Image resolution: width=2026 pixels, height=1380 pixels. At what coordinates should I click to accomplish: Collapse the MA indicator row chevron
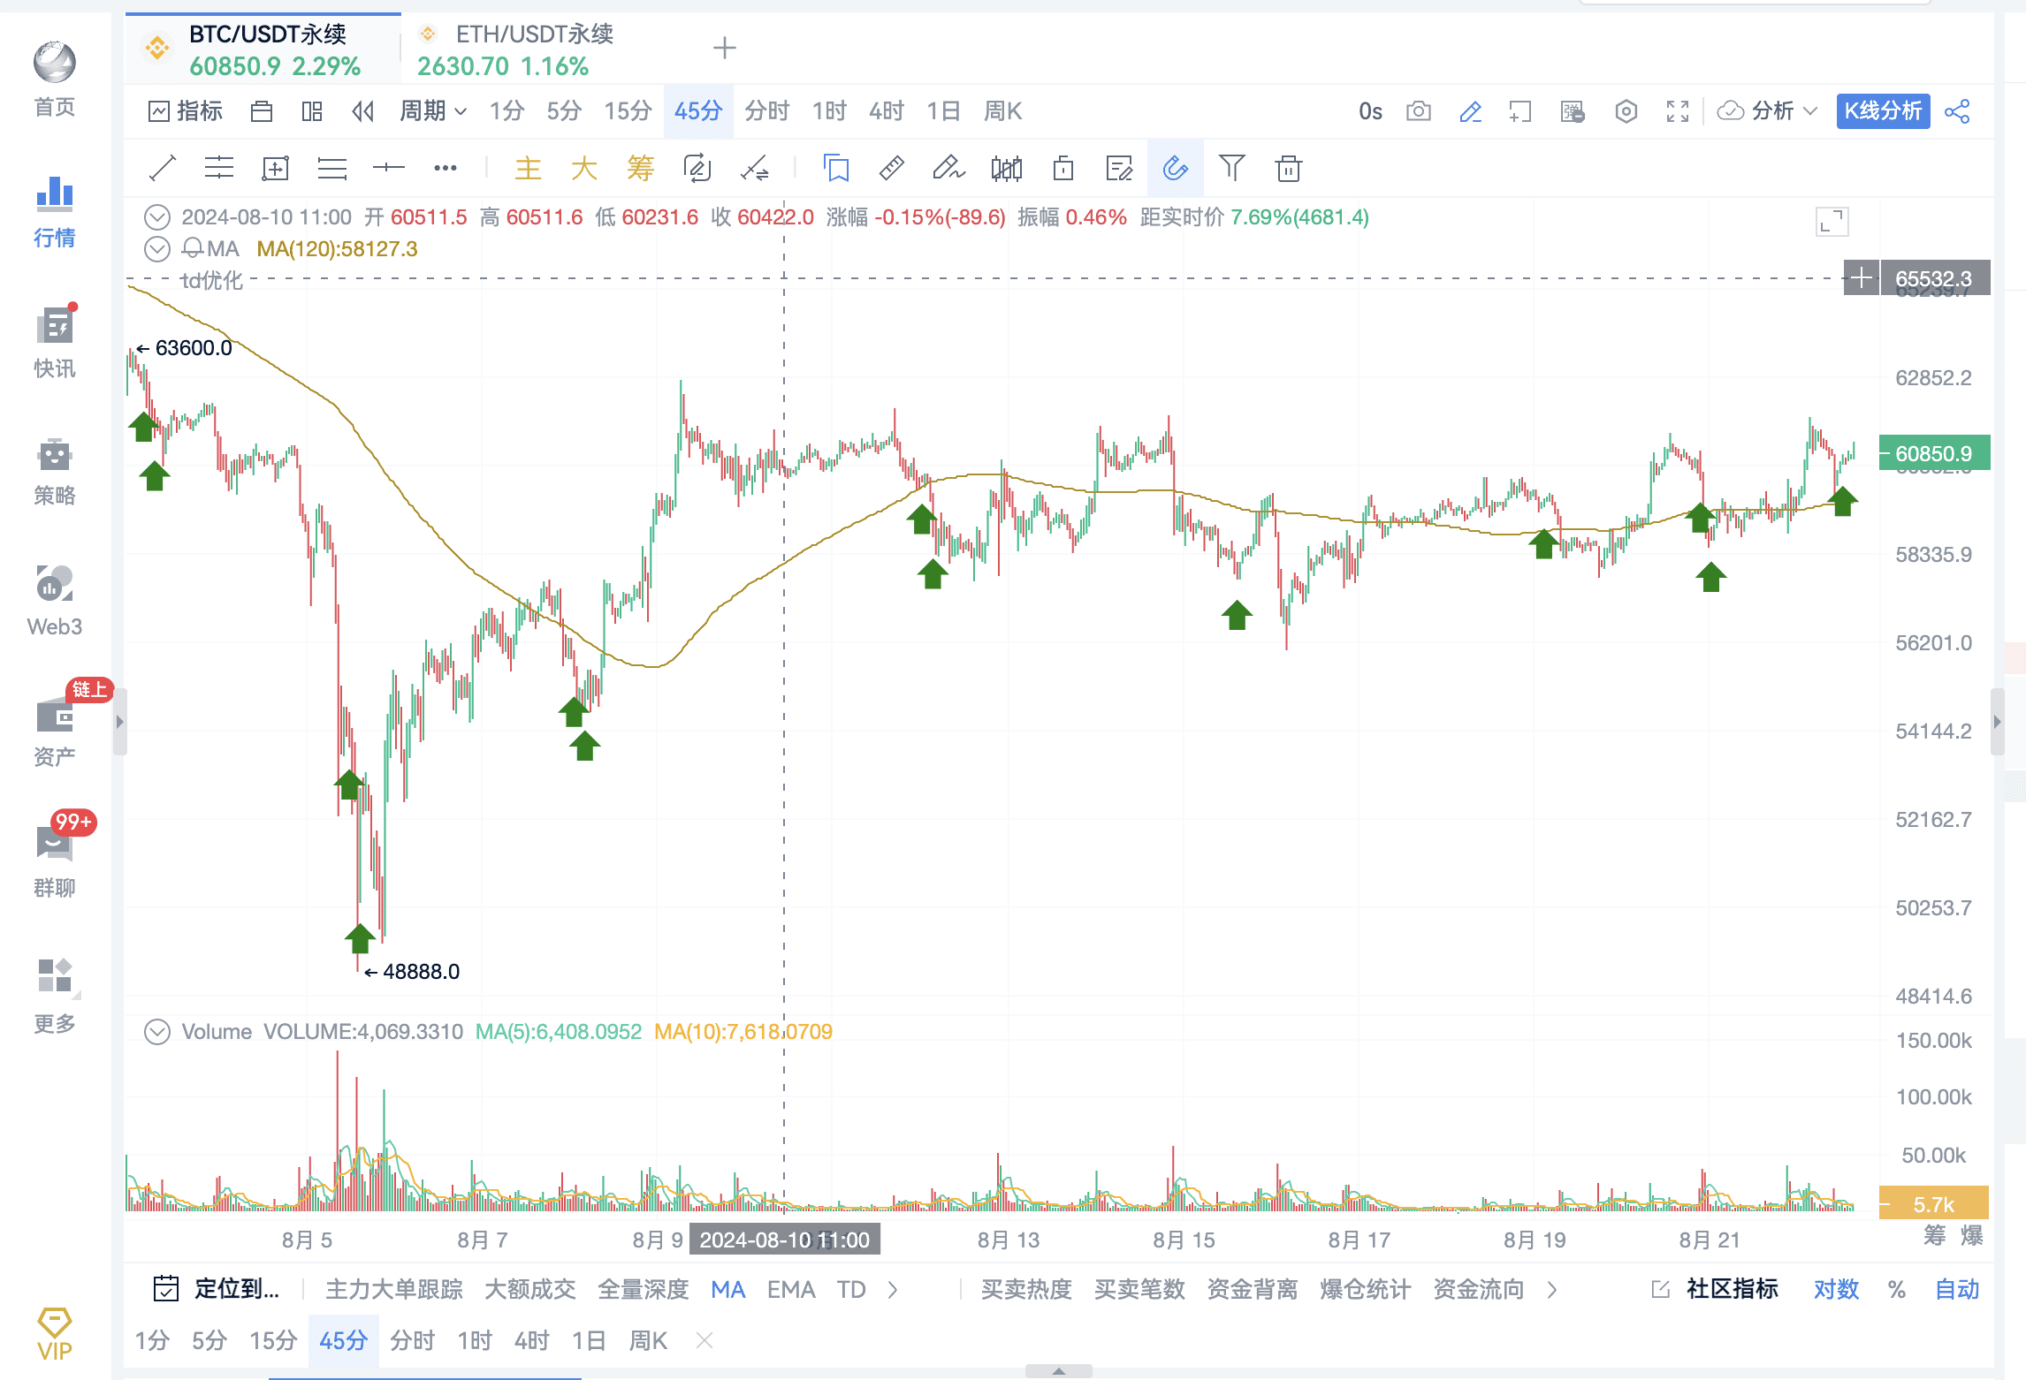[x=156, y=249]
